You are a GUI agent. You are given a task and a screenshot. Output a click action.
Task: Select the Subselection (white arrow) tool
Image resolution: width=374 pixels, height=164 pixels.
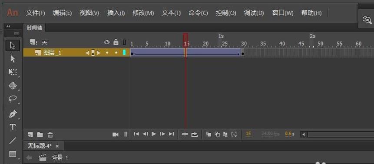click(x=13, y=59)
